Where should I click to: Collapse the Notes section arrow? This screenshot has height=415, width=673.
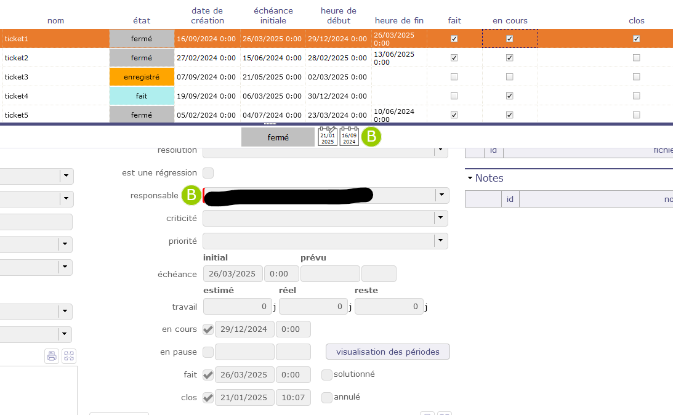click(x=470, y=178)
